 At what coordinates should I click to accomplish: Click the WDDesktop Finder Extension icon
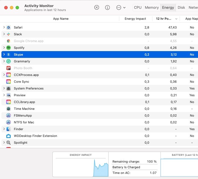tap(8, 136)
